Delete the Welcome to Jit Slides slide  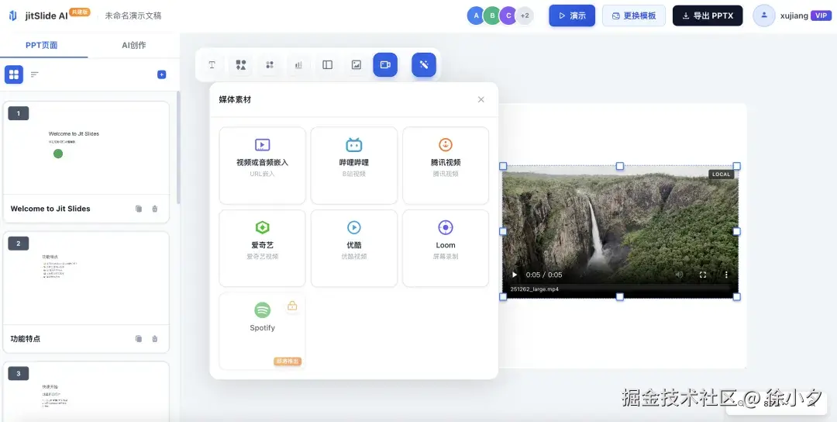point(155,209)
